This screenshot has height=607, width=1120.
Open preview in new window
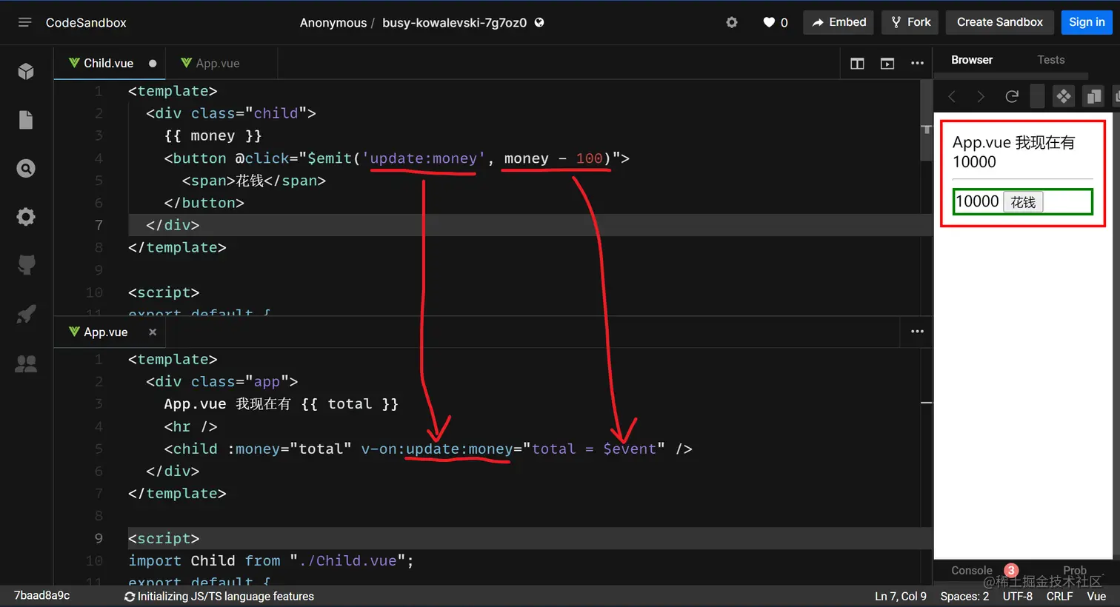coord(887,64)
